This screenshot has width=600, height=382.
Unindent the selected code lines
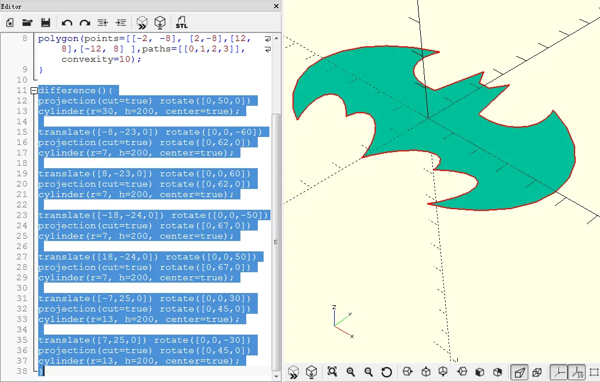point(102,23)
